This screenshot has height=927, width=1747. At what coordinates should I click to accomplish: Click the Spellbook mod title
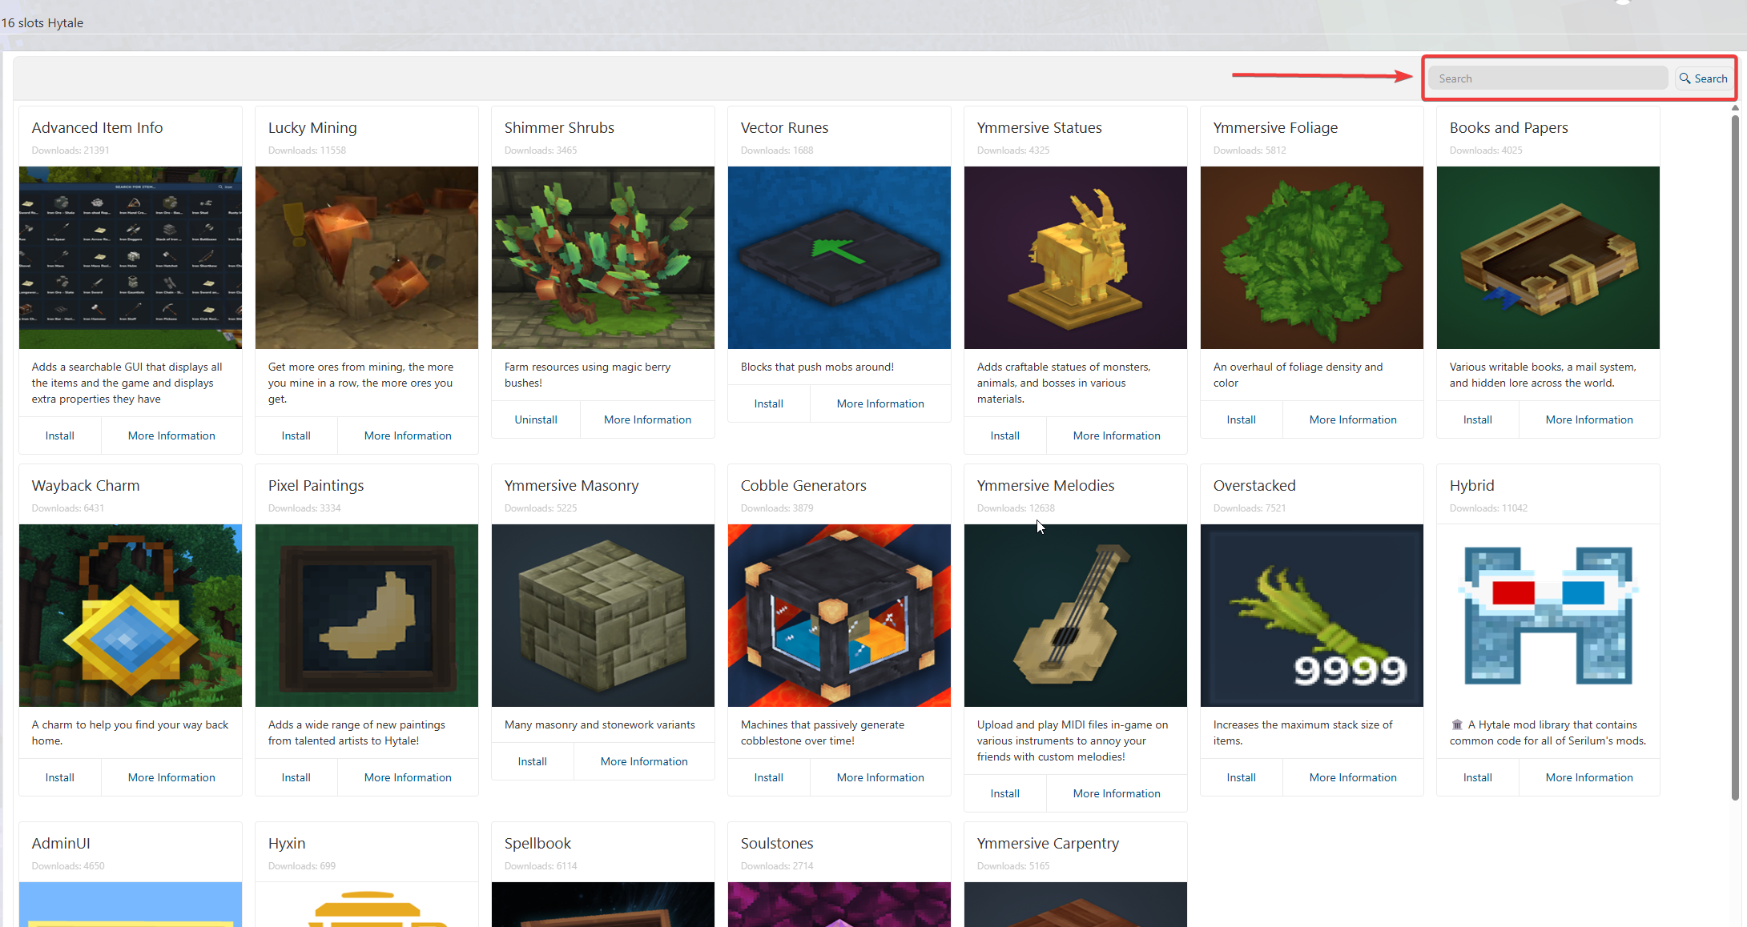[537, 843]
